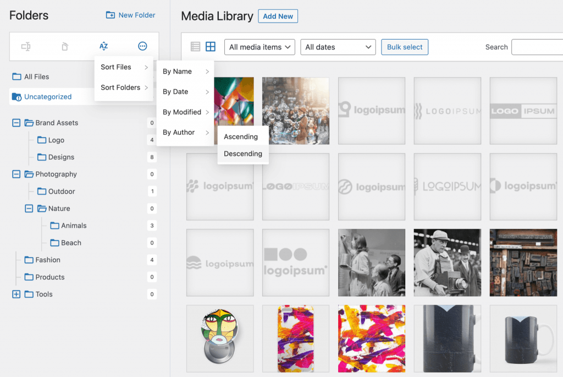Select Ascending order

(243, 136)
